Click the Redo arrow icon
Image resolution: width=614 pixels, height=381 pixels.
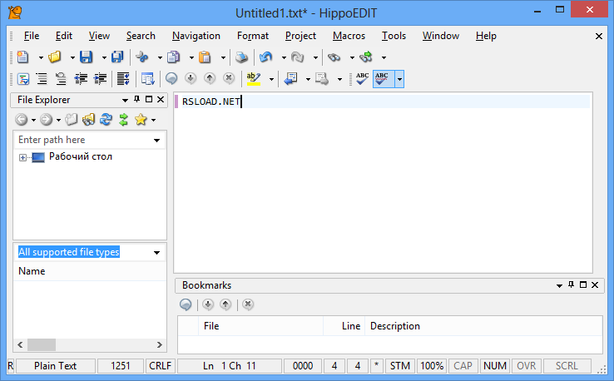[298, 57]
